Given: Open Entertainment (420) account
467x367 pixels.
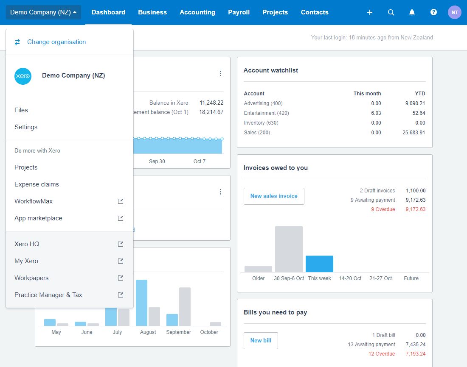Looking at the screenshot, I should (267, 113).
